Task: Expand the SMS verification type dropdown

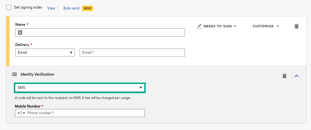Action: (80, 88)
